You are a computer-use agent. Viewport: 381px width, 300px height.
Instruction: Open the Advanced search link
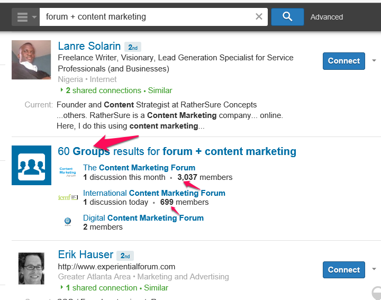pyautogui.click(x=326, y=17)
